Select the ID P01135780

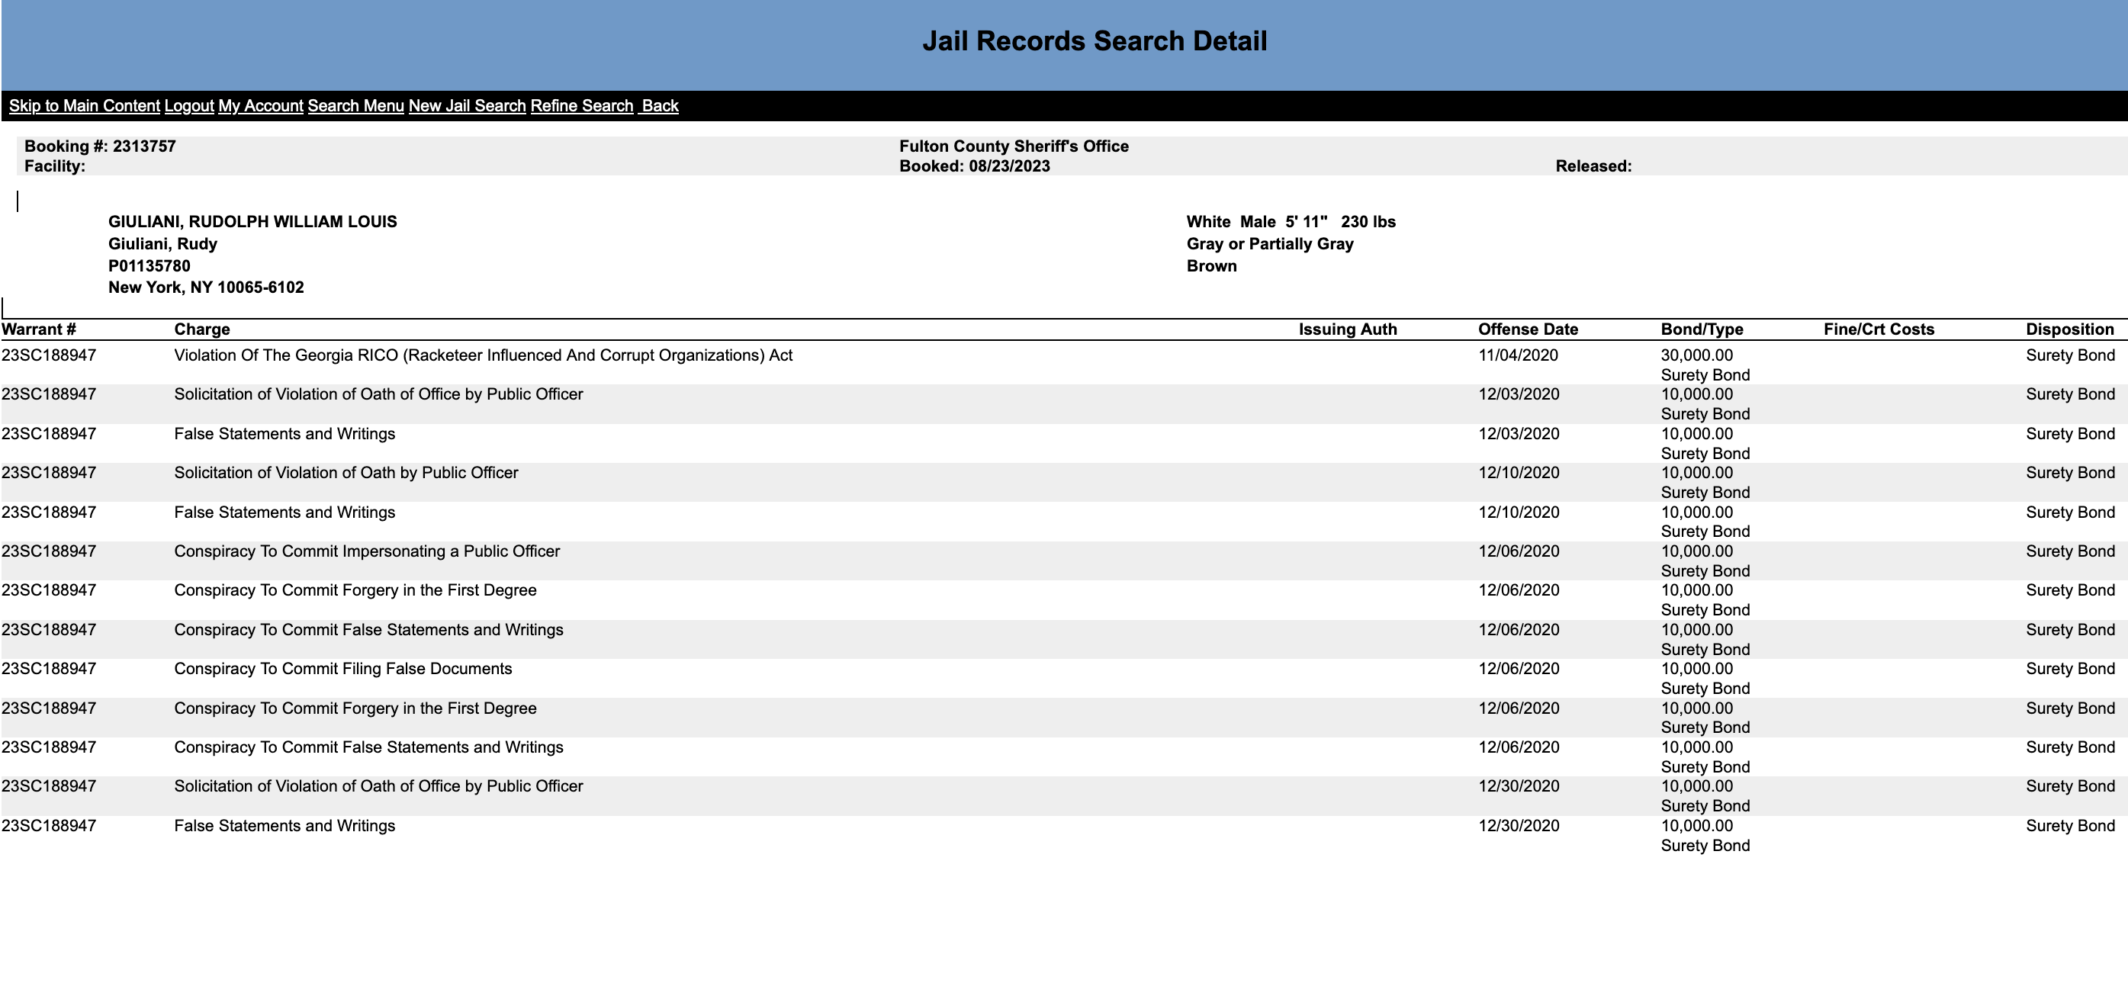[x=149, y=266]
